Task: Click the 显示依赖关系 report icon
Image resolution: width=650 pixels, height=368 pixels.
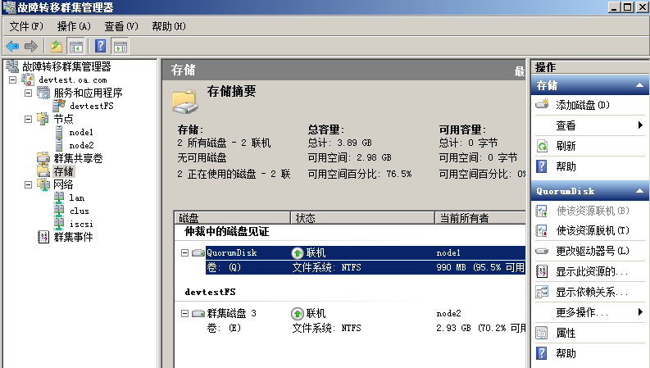Action: tap(541, 292)
